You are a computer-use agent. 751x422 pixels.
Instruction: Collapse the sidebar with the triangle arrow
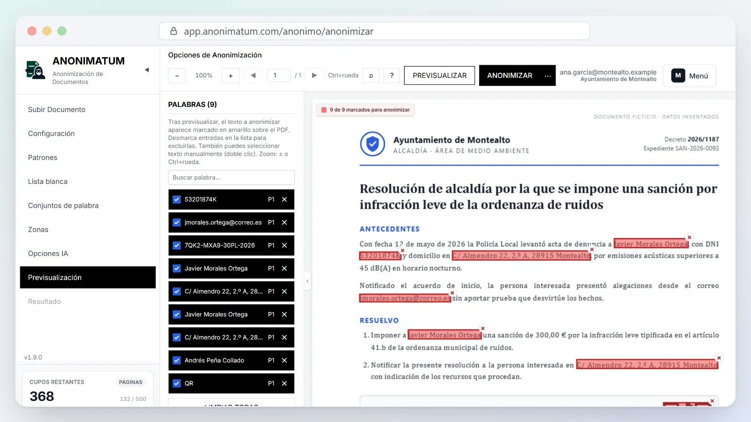click(x=147, y=70)
